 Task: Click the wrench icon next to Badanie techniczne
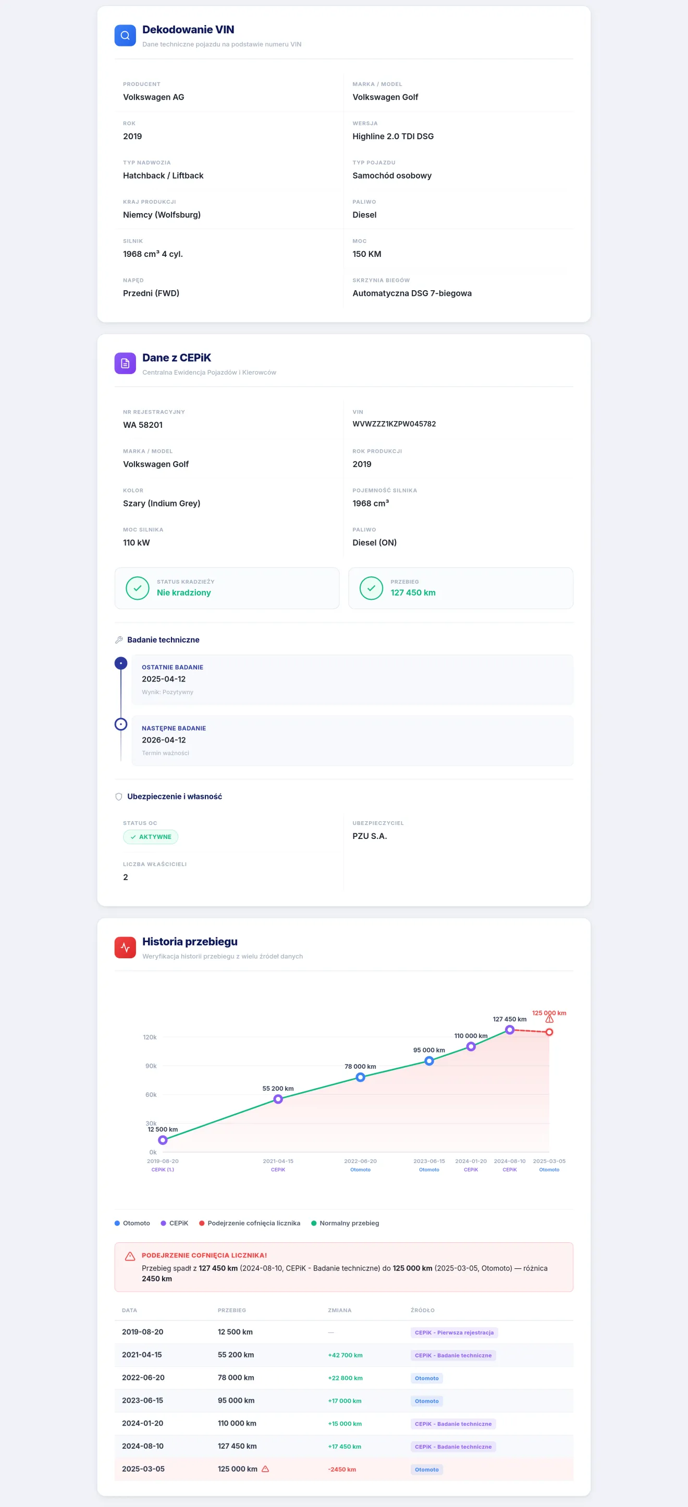pos(119,639)
